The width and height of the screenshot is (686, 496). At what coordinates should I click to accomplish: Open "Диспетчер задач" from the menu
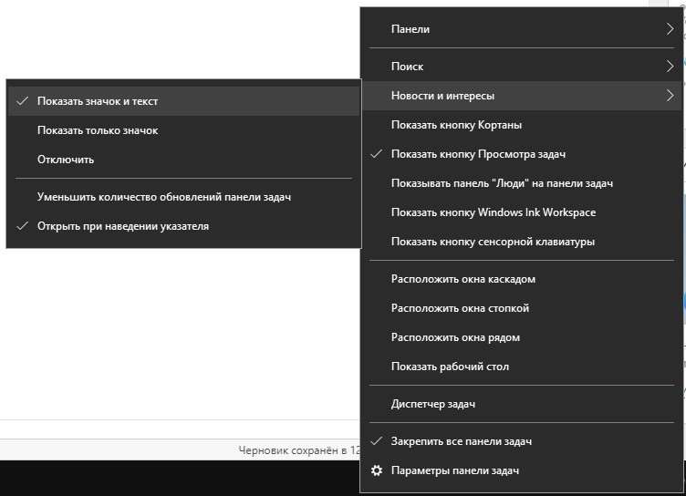click(432, 404)
